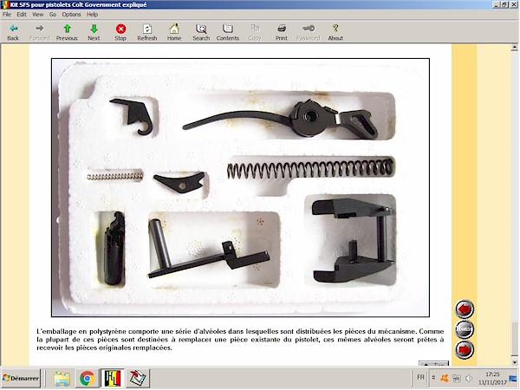The height and width of the screenshot is (390, 520).
Task: Click the Forward toolbar button
Action: click(x=40, y=32)
